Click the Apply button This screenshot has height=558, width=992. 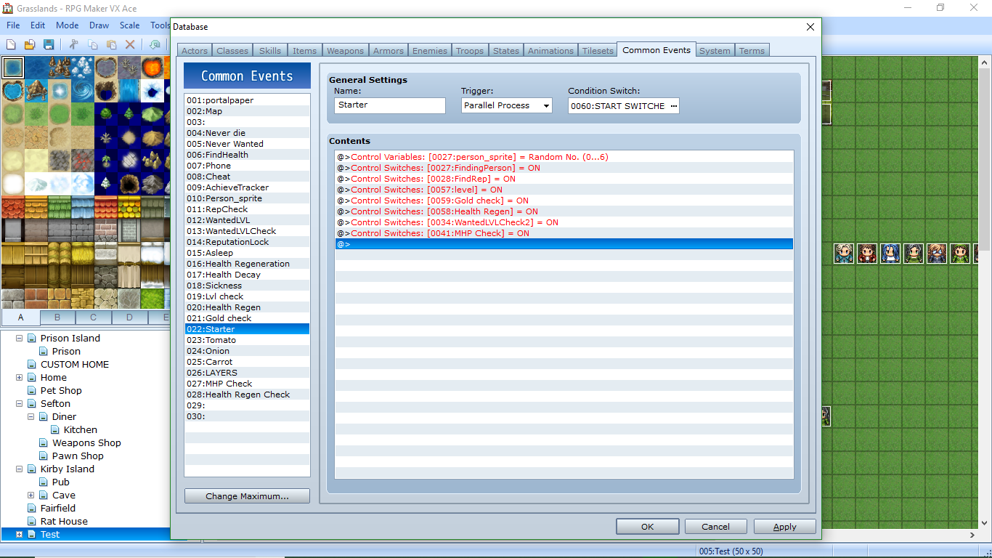784,527
